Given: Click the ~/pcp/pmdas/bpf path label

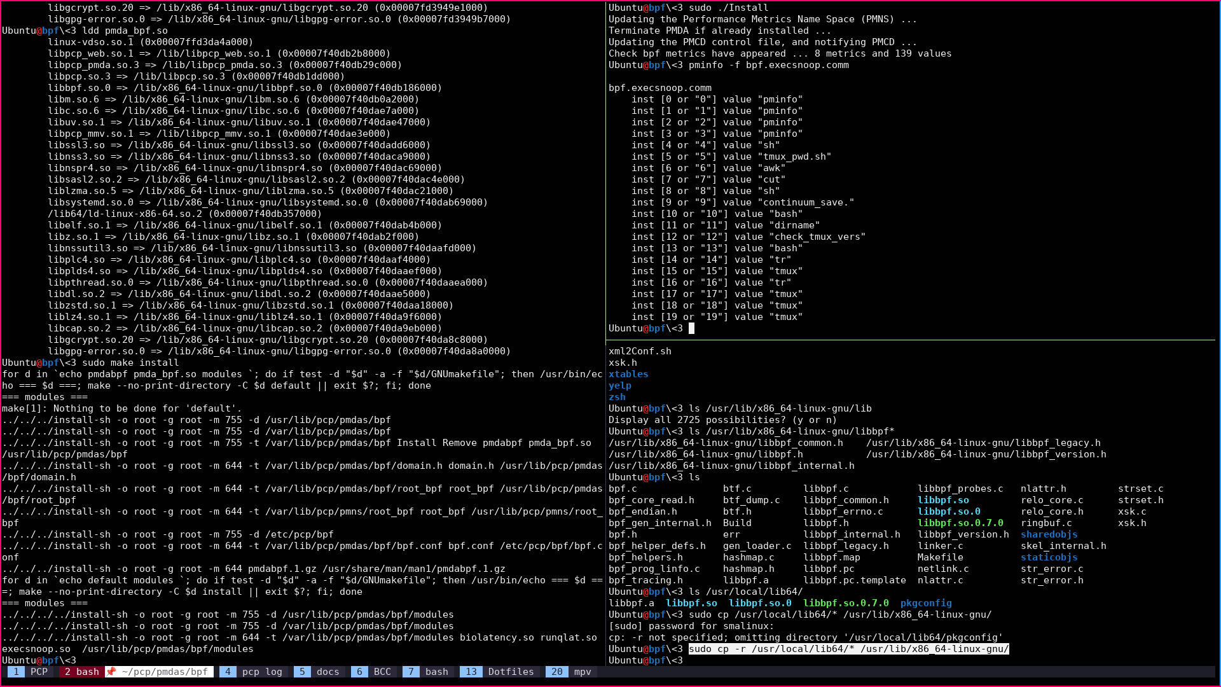Looking at the screenshot, I should coord(165,672).
